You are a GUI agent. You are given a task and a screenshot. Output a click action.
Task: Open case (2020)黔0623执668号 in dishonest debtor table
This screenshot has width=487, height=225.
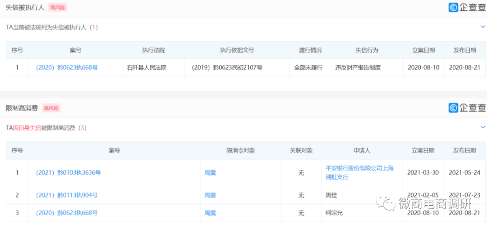pos(67,67)
